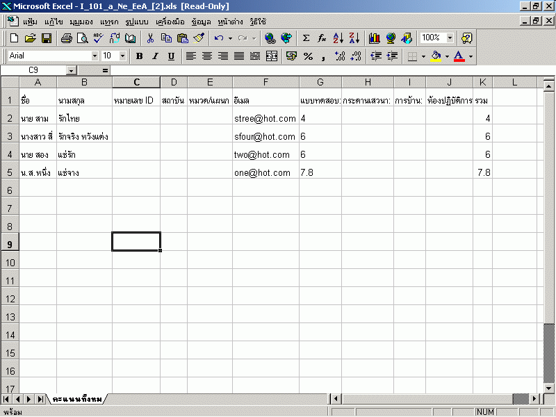Select the Format Painter brush icon
This screenshot has height=417, width=556.
[x=199, y=38]
